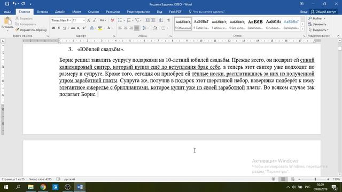This screenshot has width=342, height=192.
Task: Open File Explorer from the taskbar
Action: point(31,187)
